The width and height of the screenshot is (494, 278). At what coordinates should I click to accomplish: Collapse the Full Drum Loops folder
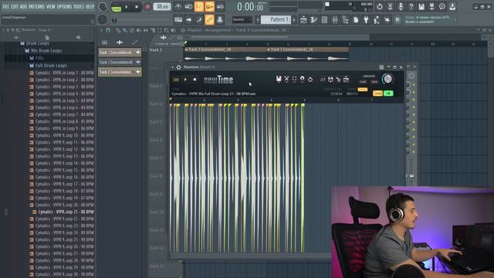(48, 66)
